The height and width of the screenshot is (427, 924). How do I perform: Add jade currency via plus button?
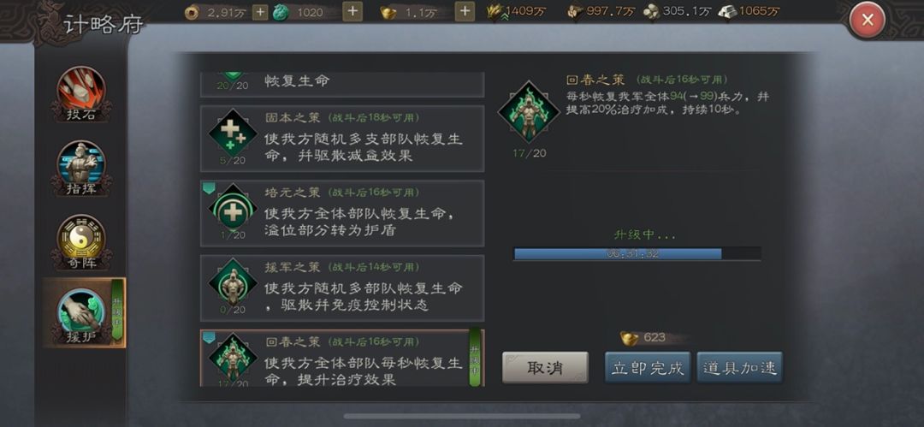(352, 11)
